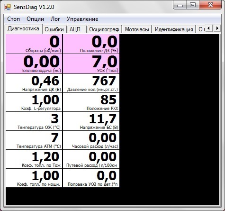Switch to the Моточасы tab
The width and height of the screenshot is (225, 211).
point(137,29)
